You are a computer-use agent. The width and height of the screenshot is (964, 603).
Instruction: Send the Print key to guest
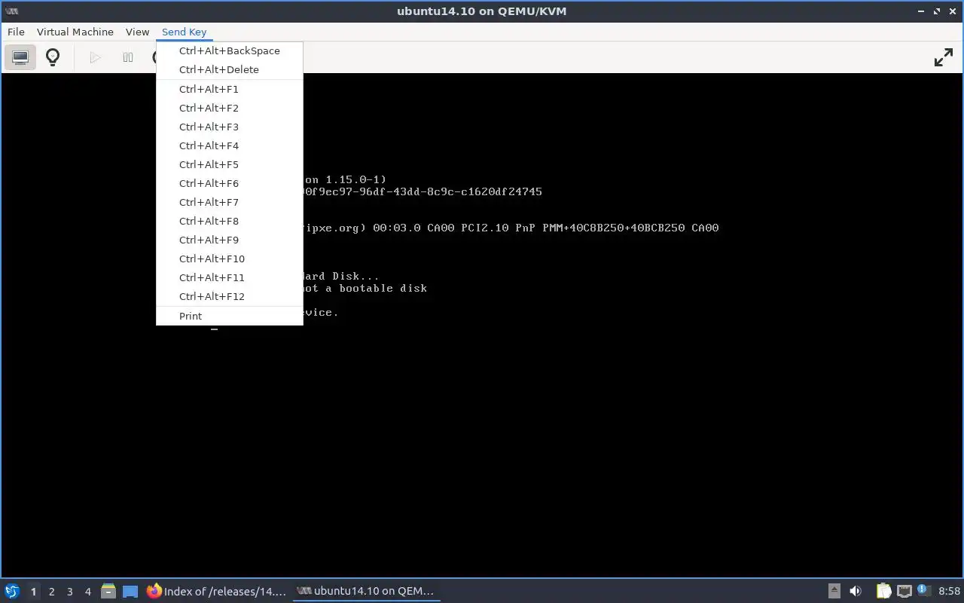(230, 316)
